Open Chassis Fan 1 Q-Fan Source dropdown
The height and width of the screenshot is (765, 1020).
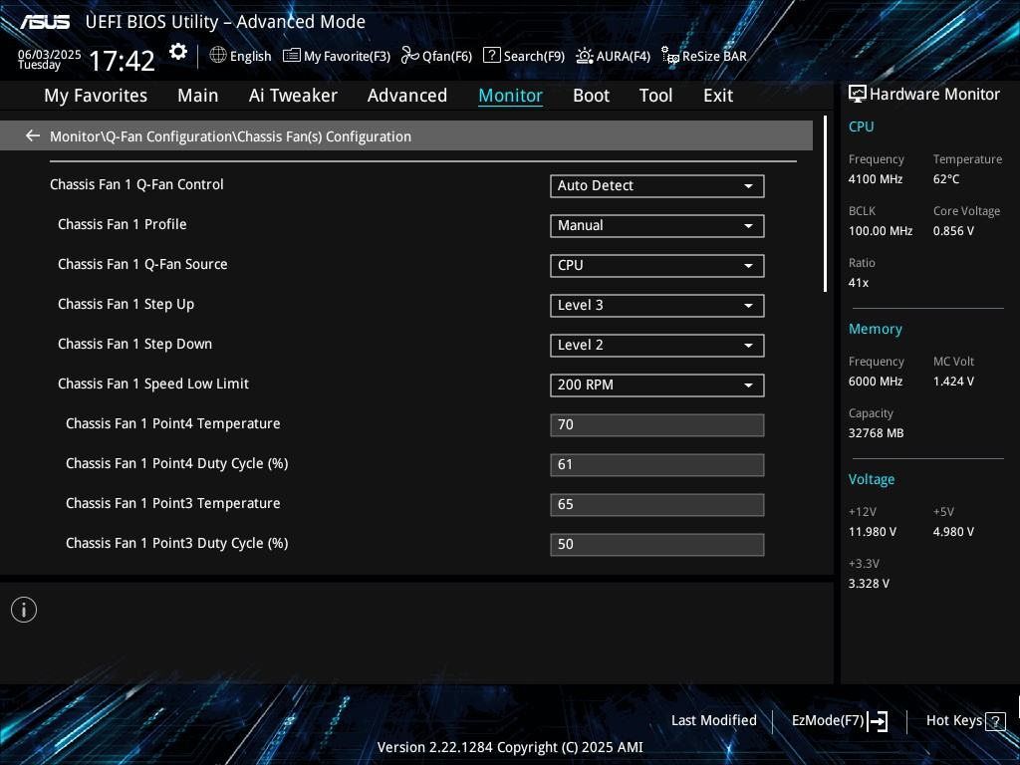coord(657,265)
